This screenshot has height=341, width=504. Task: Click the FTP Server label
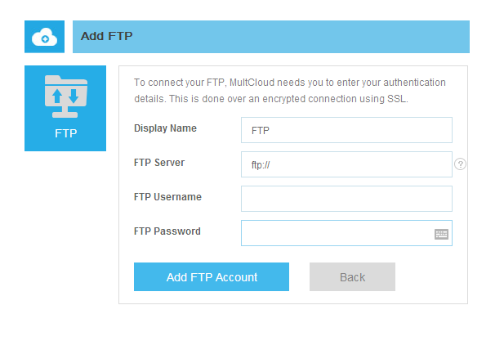[x=159, y=163]
